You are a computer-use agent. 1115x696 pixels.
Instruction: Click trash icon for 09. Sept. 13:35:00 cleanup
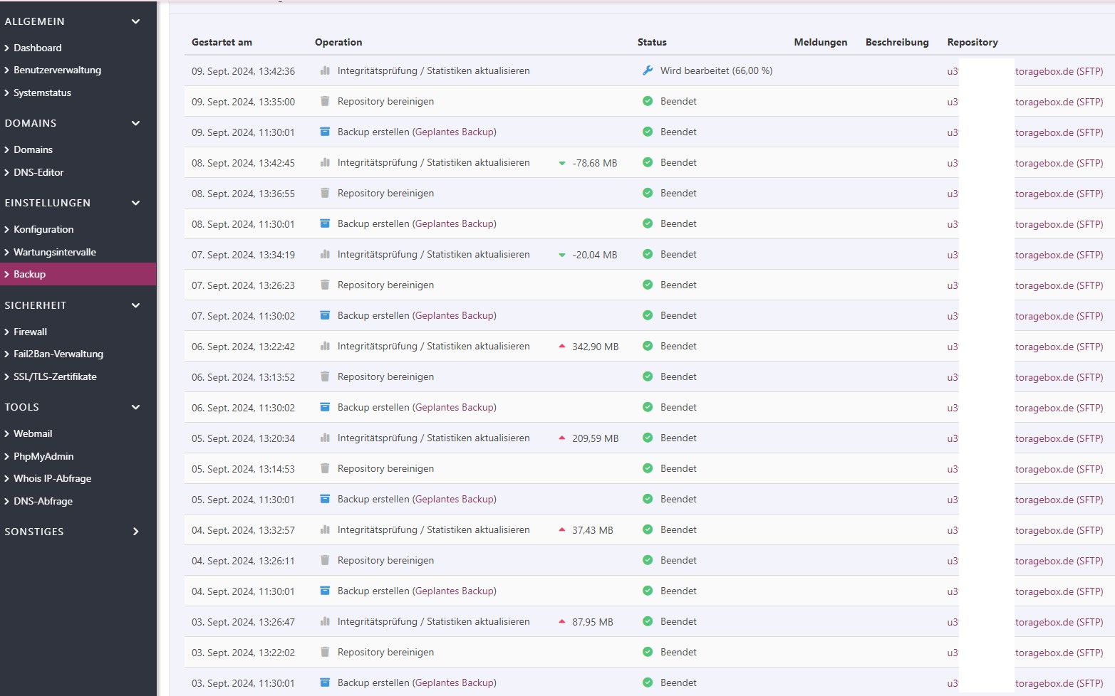pyautogui.click(x=325, y=101)
